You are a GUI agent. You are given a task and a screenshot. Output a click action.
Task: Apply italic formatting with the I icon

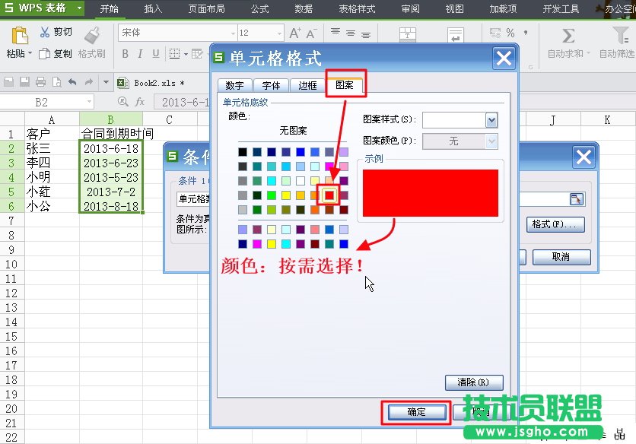142,53
